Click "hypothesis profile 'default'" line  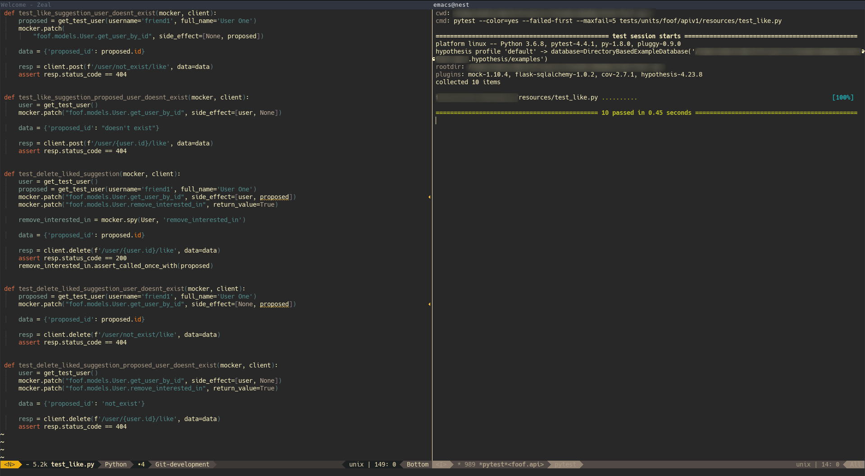[647, 51]
